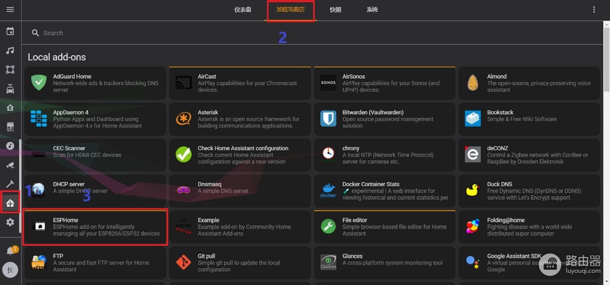Click the Folding@home molecule icon
The width and height of the screenshot is (610, 285).
tap(473, 227)
